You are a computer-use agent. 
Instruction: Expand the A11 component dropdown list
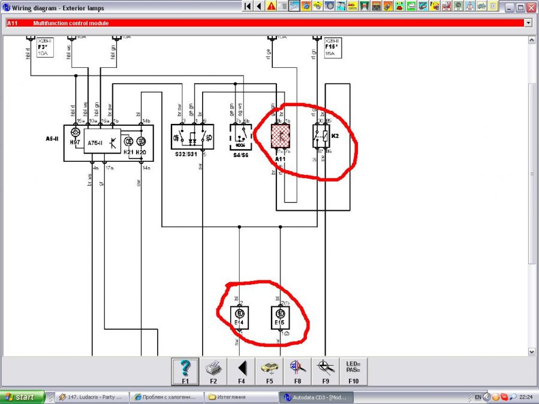(528, 23)
